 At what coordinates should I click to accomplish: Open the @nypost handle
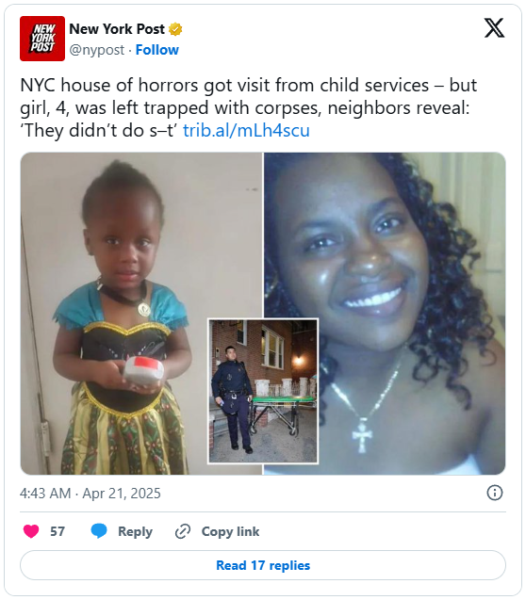pyautogui.click(x=97, y=50)
